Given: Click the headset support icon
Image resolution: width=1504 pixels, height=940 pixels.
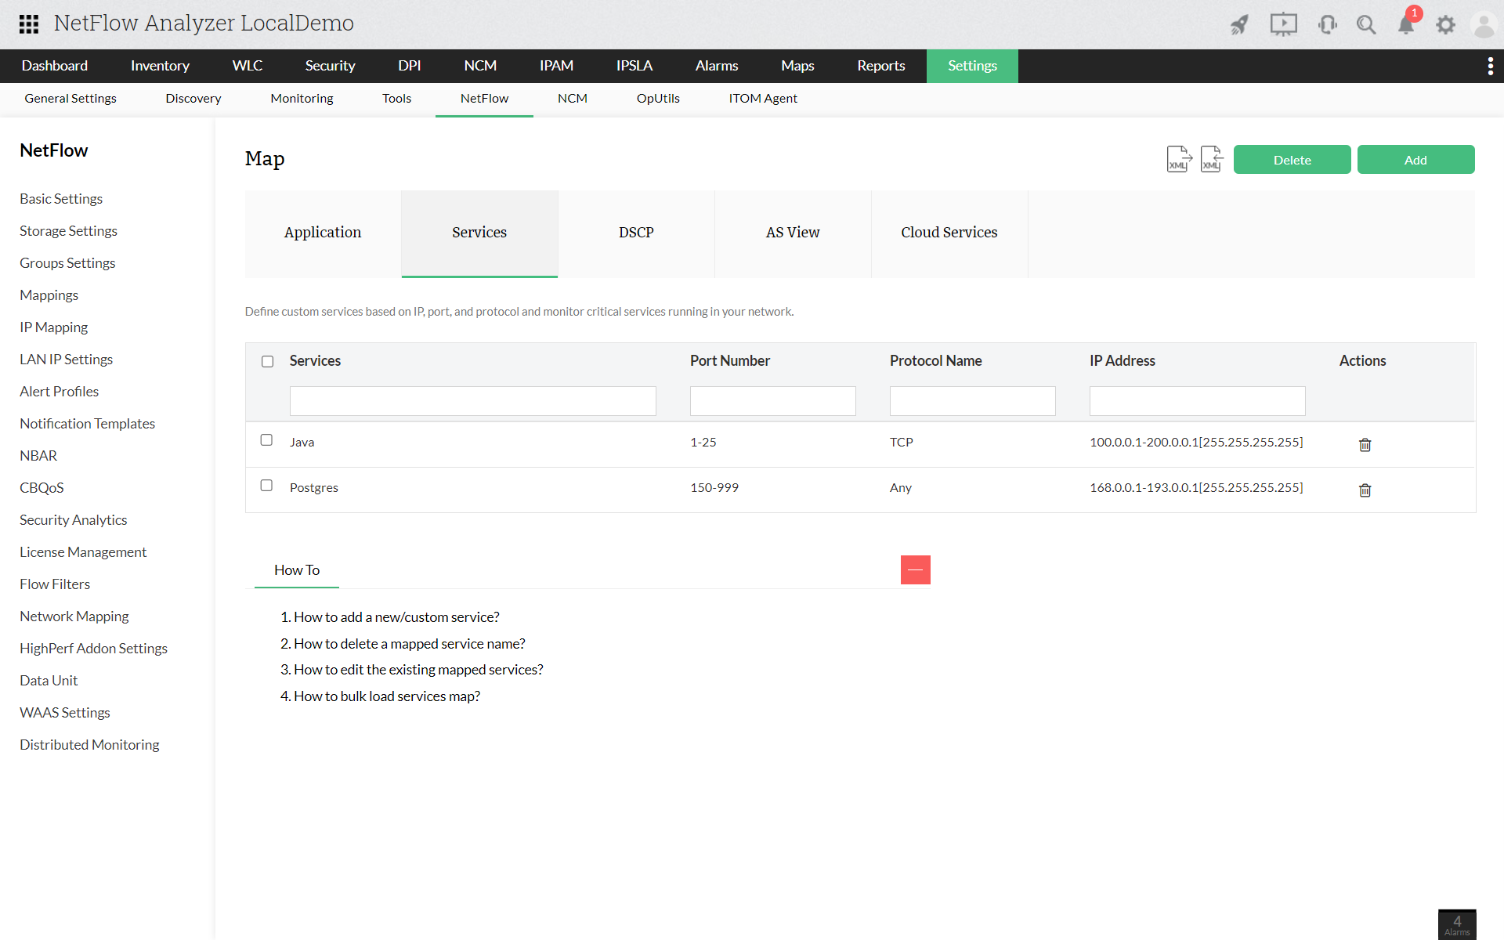Looking at the screenshot, I should tap(1327, 25).
